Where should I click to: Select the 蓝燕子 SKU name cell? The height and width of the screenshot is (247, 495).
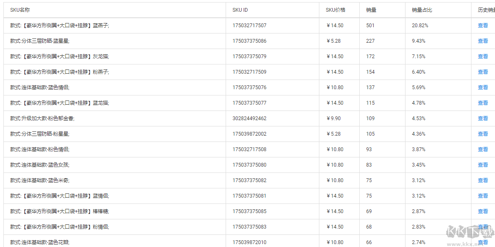pyautogui.click(x=60, y=26)
